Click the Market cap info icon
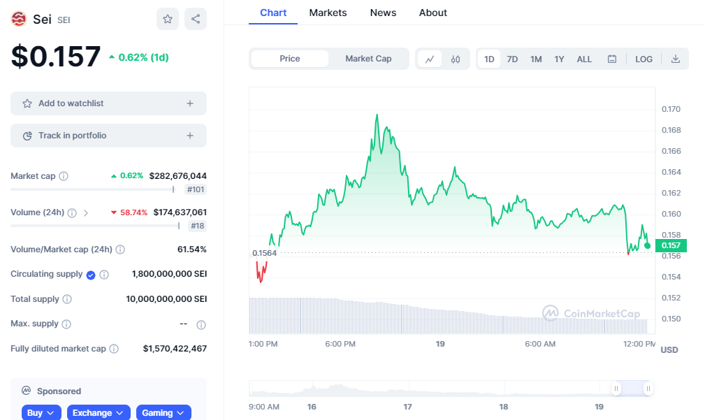705x420 pixels. pos(64,176)
